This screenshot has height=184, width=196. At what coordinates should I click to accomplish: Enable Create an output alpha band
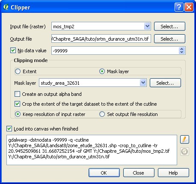tap(18, 94)
